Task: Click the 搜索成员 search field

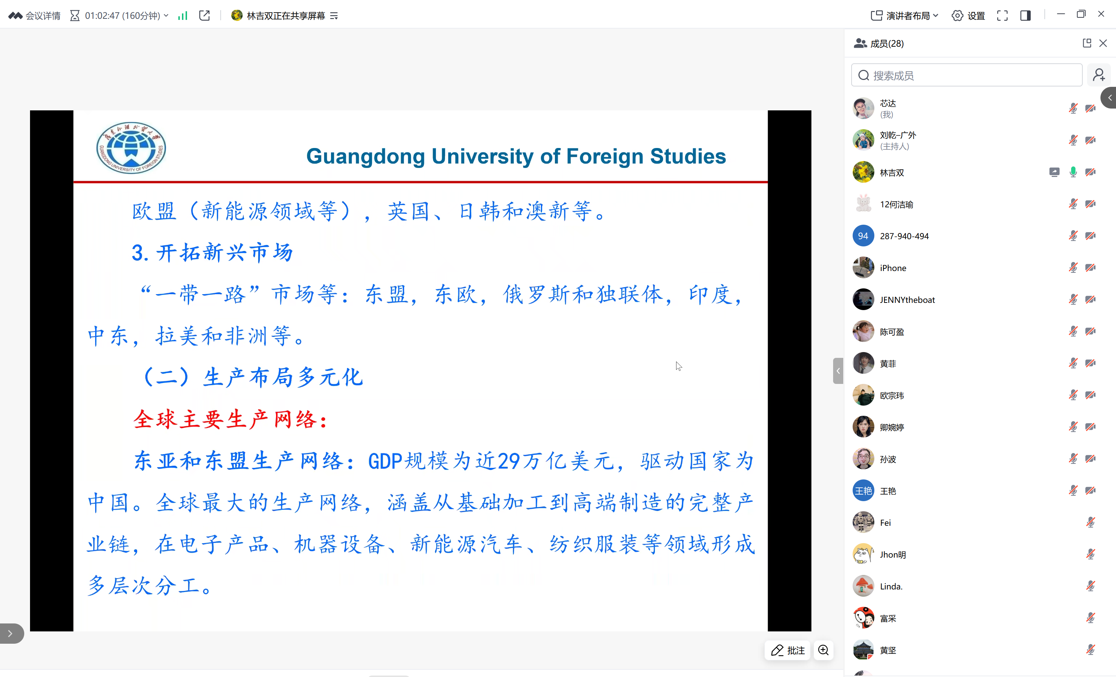Action: [967, 75]
